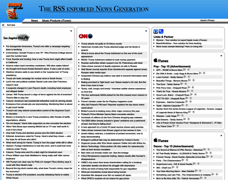The height and width of the screenshot is (180, 228).
Task: Open the BeachWorktime time tracking link
Action: (x=179, y=43)
